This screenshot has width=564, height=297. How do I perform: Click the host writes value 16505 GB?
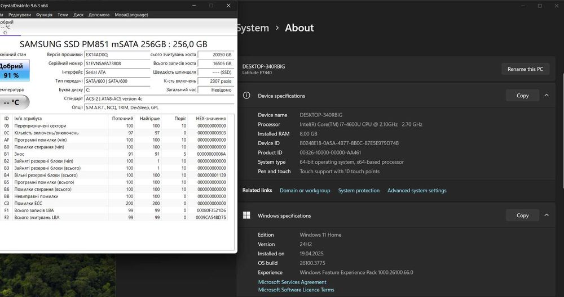[x=216, y=64]
